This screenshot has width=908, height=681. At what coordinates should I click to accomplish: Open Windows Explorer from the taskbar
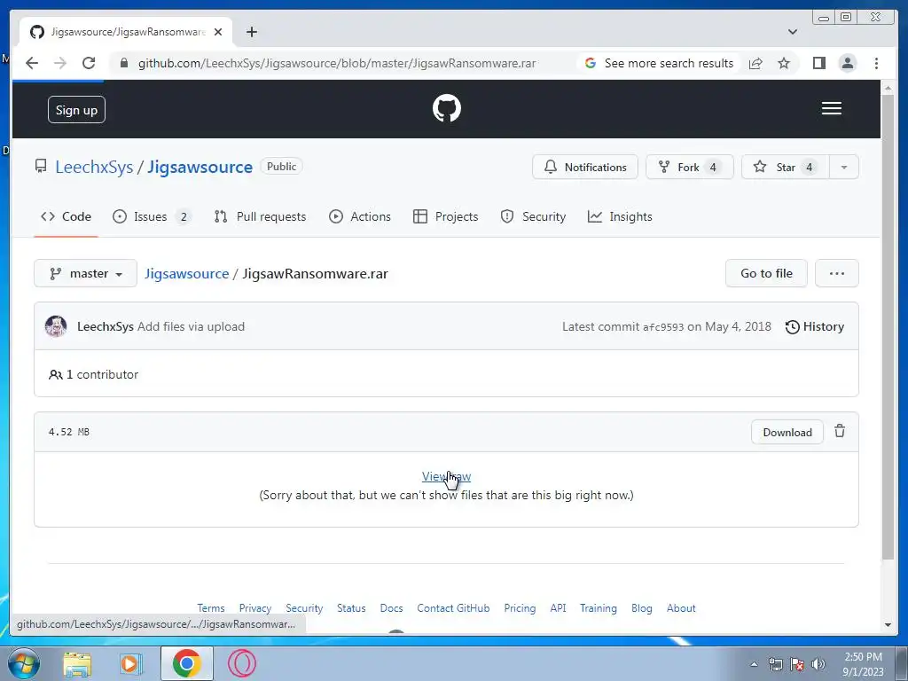tap(77, 663)
